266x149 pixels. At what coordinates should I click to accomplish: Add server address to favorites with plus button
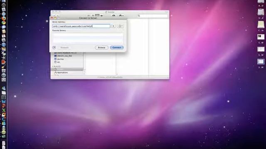113,26
